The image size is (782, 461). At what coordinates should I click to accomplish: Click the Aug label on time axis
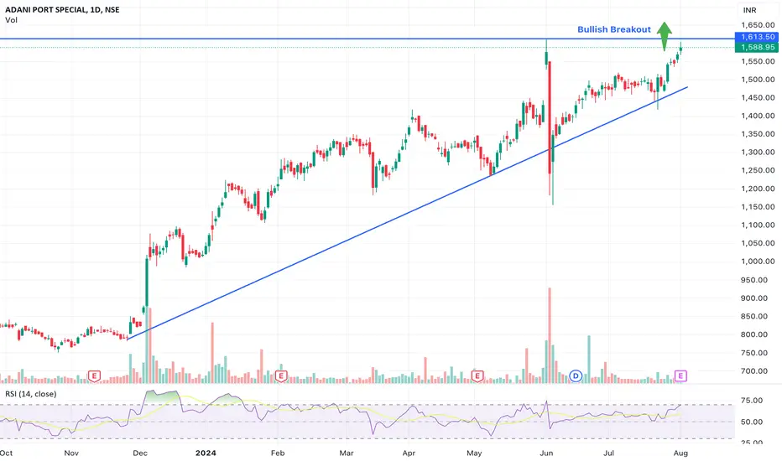click(x=680, y=453)
